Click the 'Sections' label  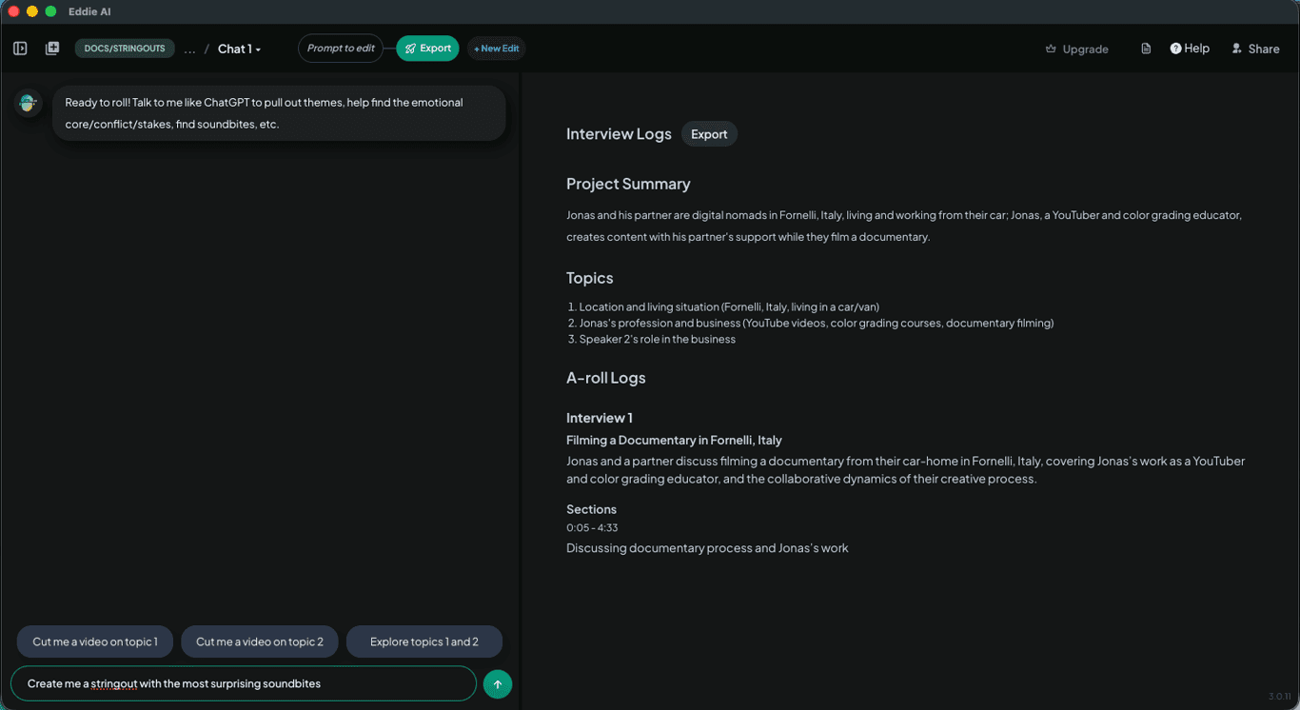click(x=591, y=509)
